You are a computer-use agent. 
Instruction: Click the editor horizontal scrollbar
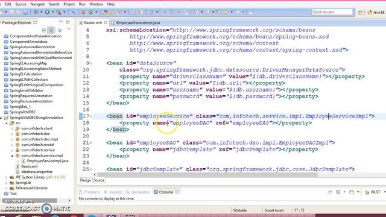207,175
